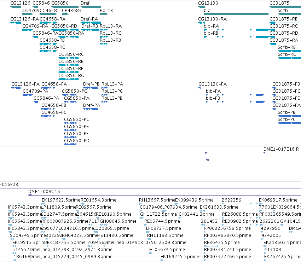Click the RpL13 gene label
The width and height of the screenshot is (301, 262).
click(x=106, y=11)
